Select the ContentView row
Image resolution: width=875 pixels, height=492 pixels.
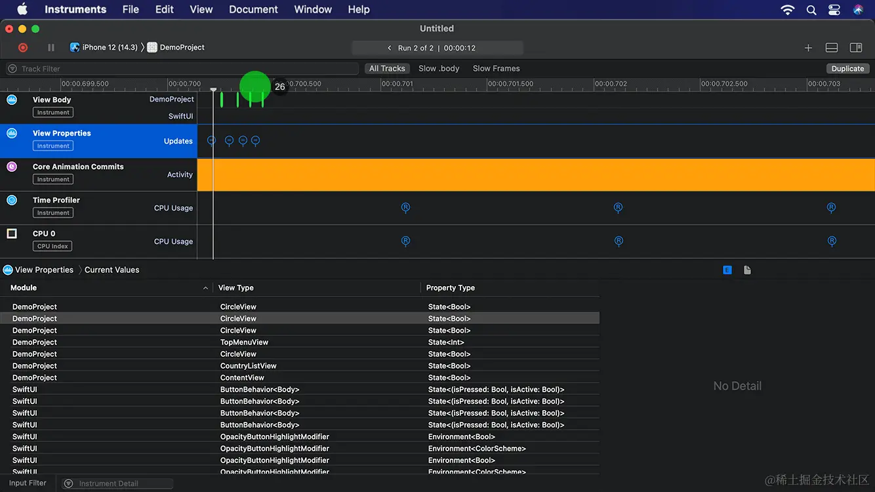coord(300,378)
